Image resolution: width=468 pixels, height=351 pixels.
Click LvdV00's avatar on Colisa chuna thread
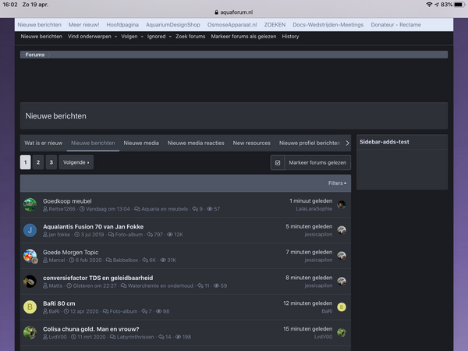30,332
